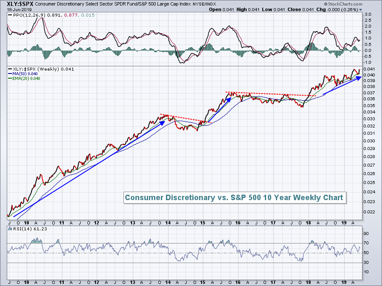Click the NYSE/INDX exchange label

tap(205, 4)
